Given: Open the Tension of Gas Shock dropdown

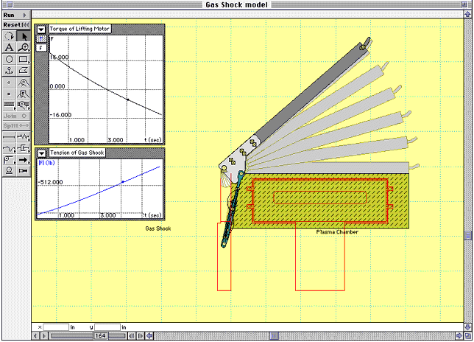Looking at the screenshot, I should click(x=42, y=153).
